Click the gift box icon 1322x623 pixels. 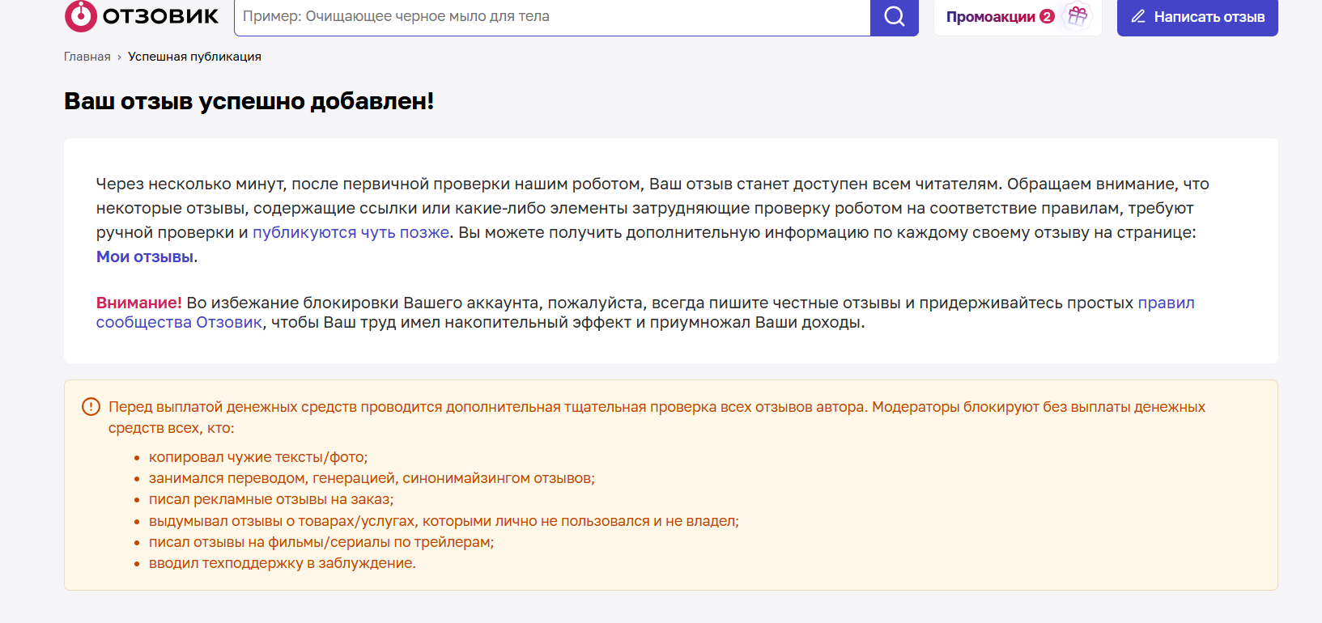(x=1078, y=15)
